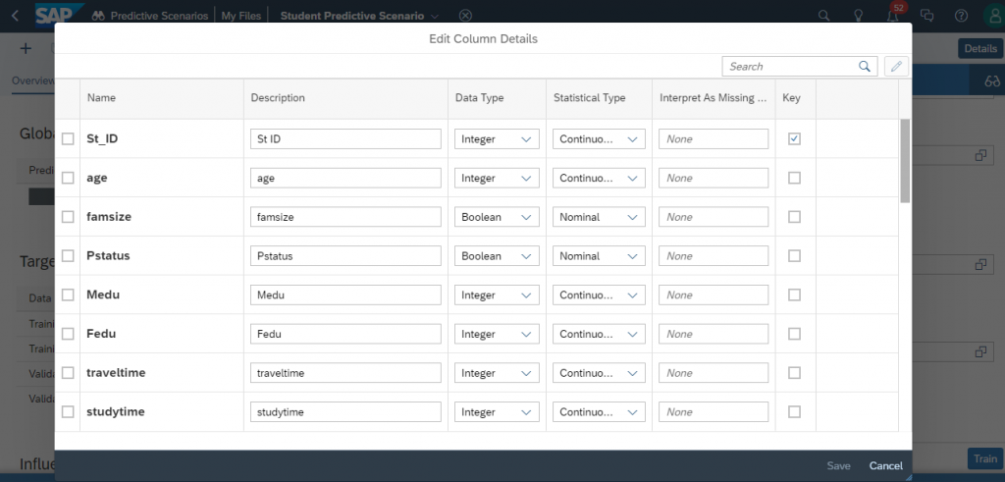
Task: Select the age row checkbox
Action: (68, 179)
